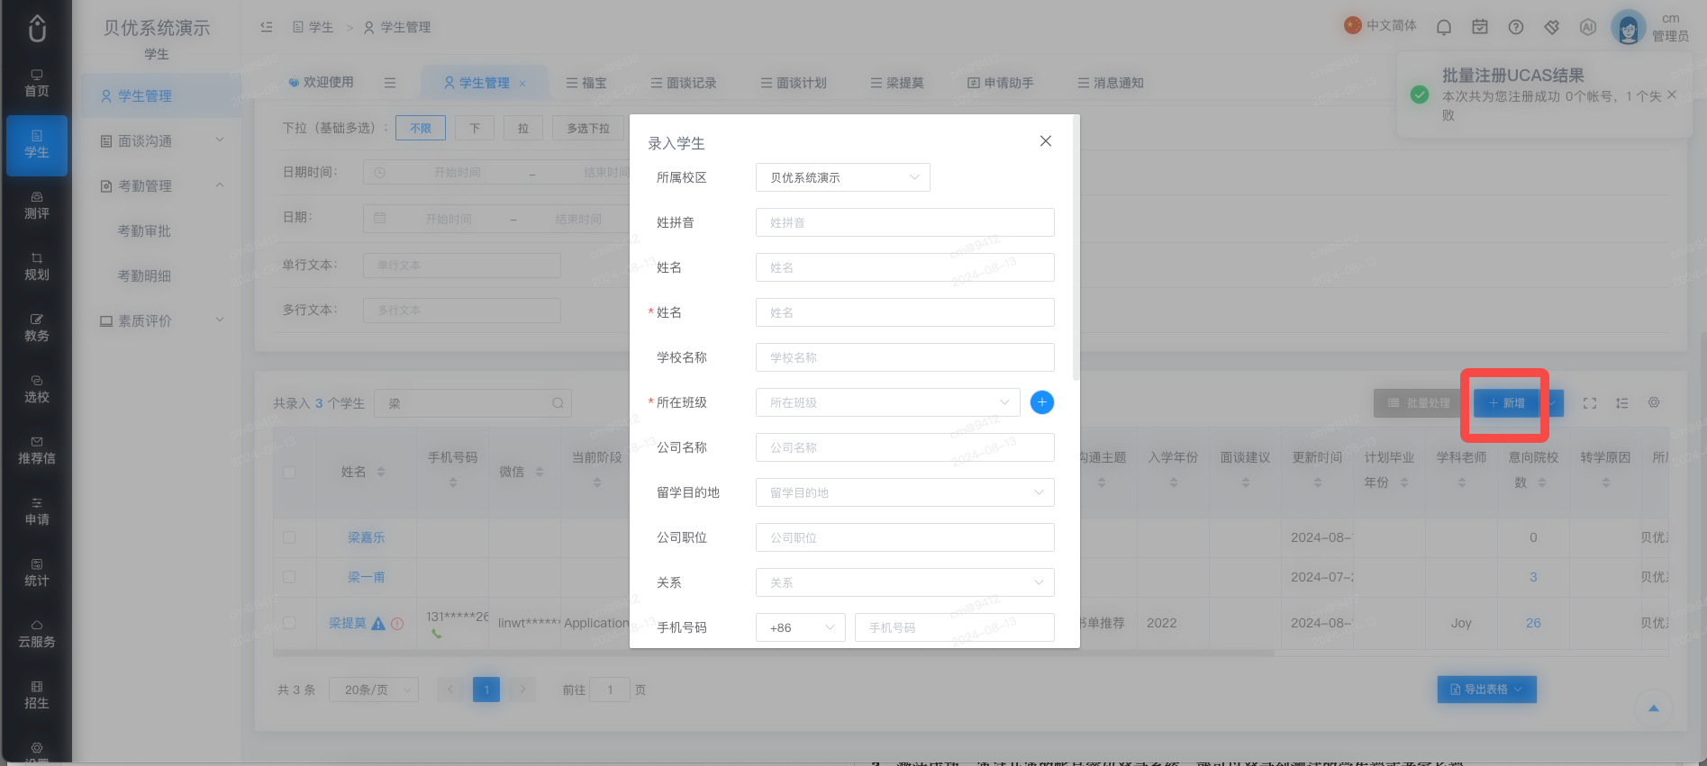This screenshot has height=766, width=1707.
Task: Click the 导出表格 button
Action: pos(1486,689)
